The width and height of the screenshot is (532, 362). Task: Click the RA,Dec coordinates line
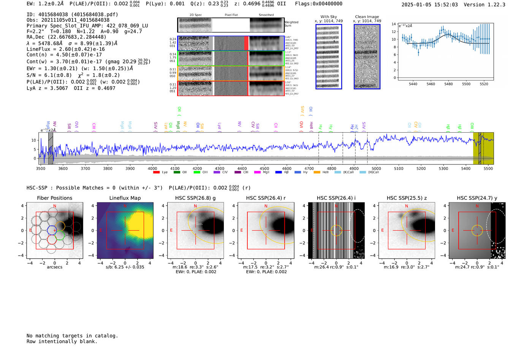pos(66,37)
